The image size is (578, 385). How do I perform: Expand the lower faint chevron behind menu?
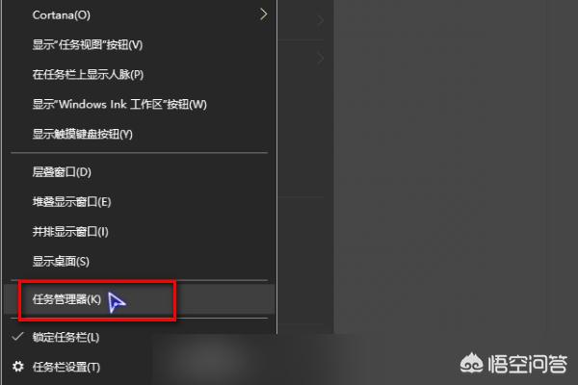(x=320, y=58)
